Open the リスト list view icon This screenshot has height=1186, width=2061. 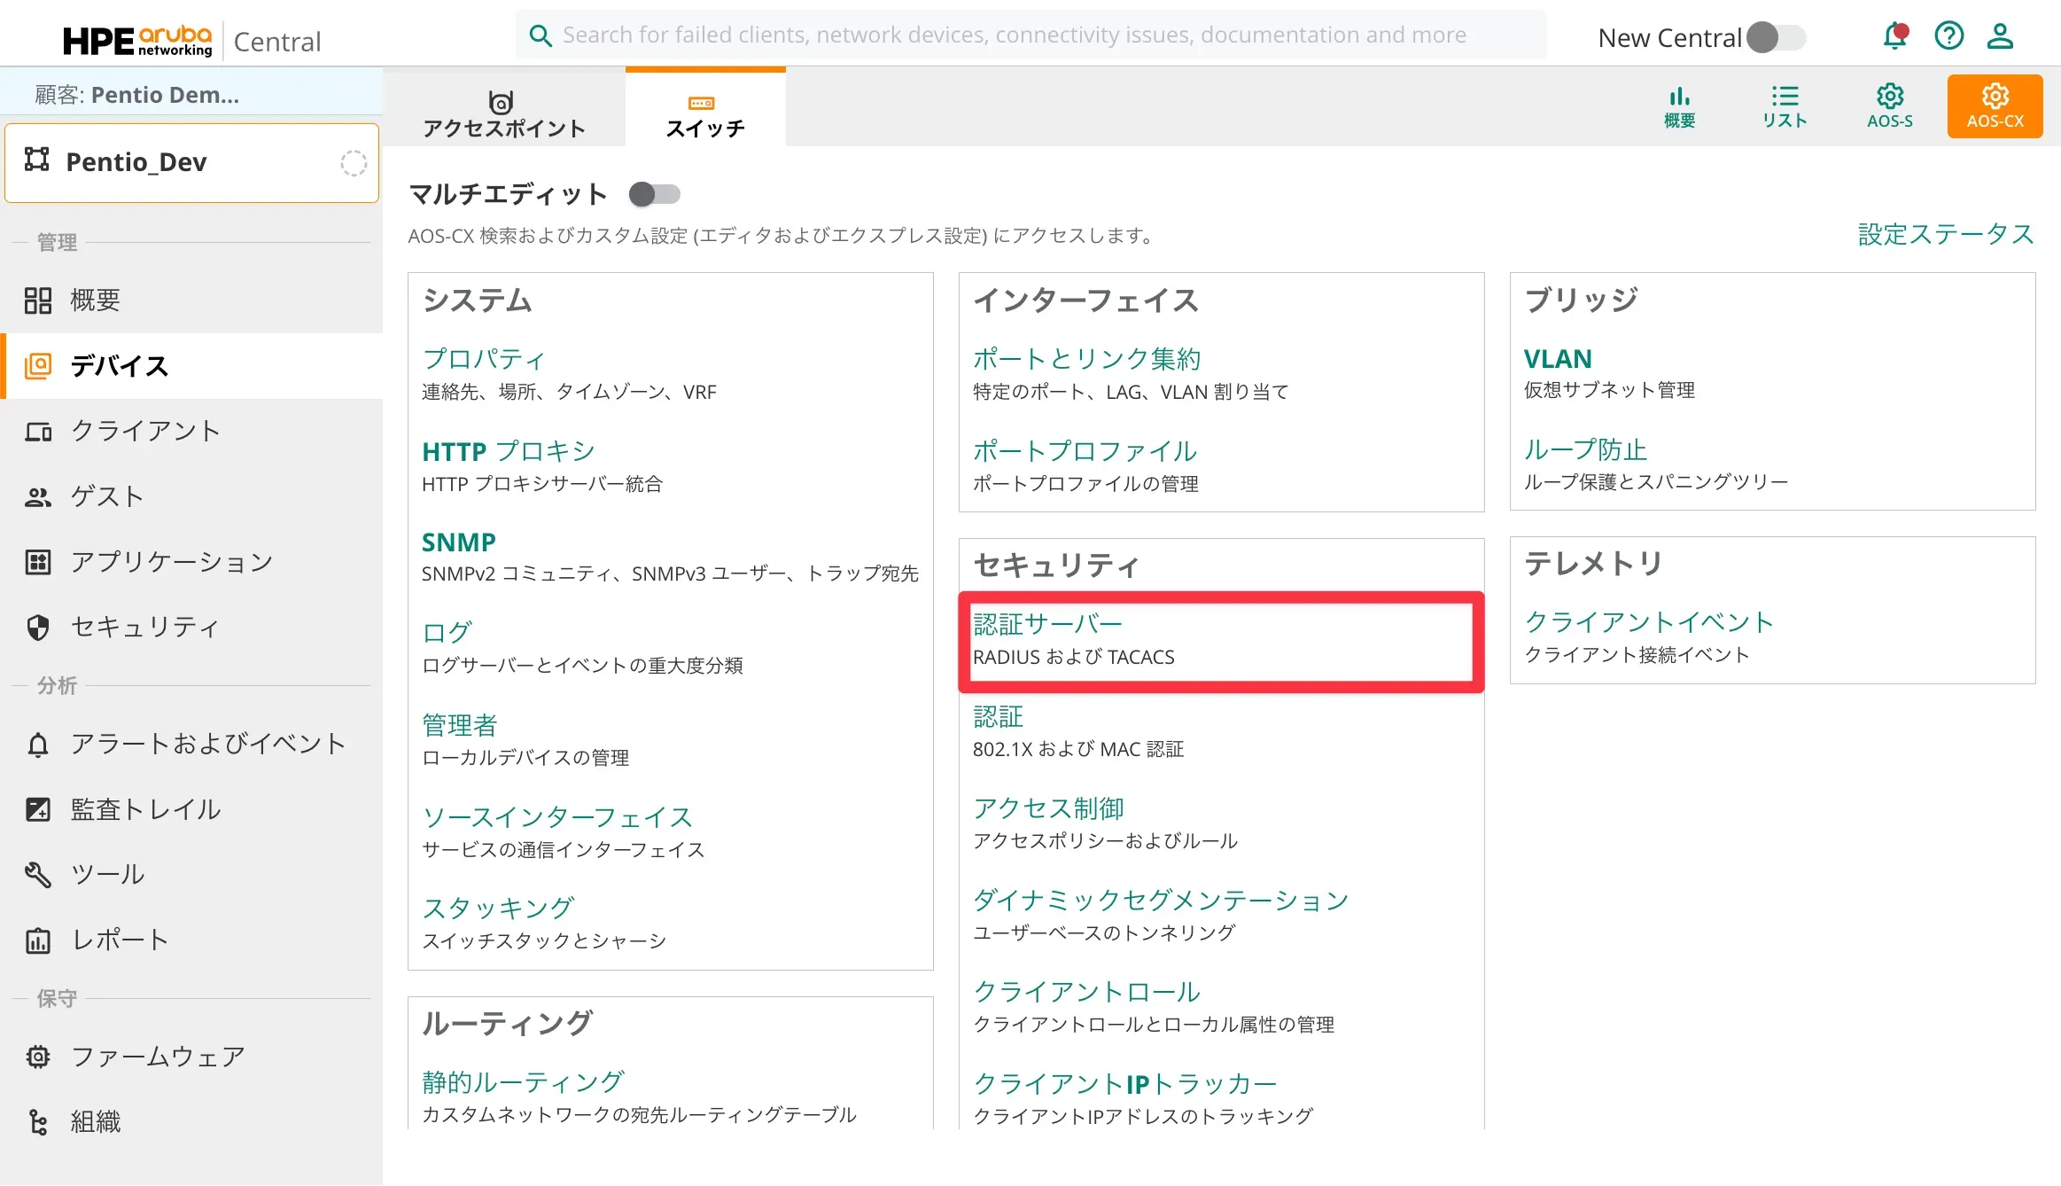coord(1784,106)
